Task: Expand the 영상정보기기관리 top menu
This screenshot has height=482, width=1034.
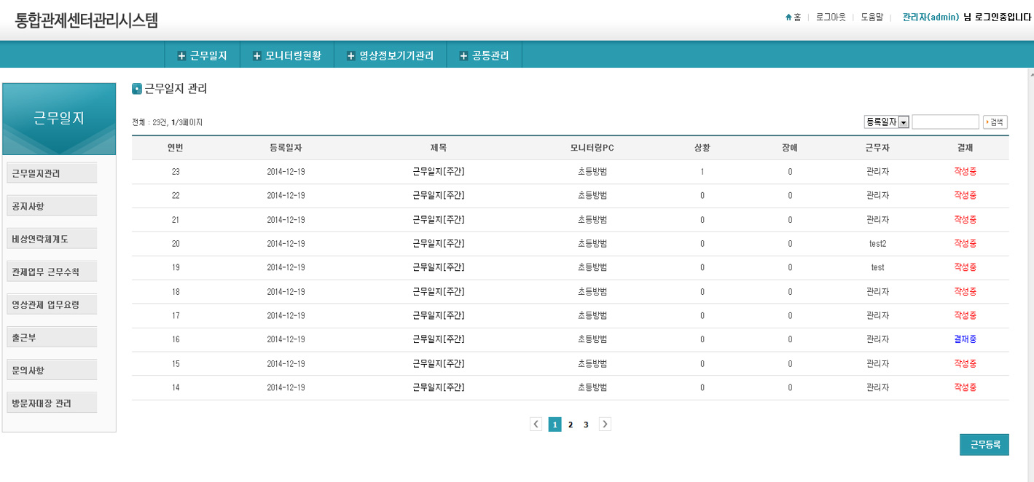Action: 390,55
